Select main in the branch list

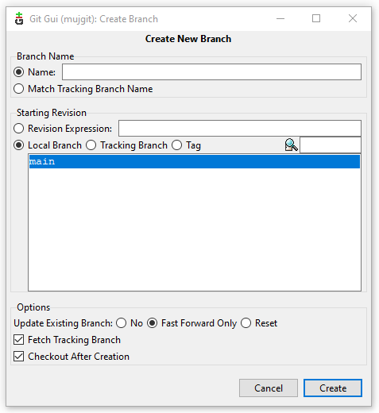click(x=195, y=161)
